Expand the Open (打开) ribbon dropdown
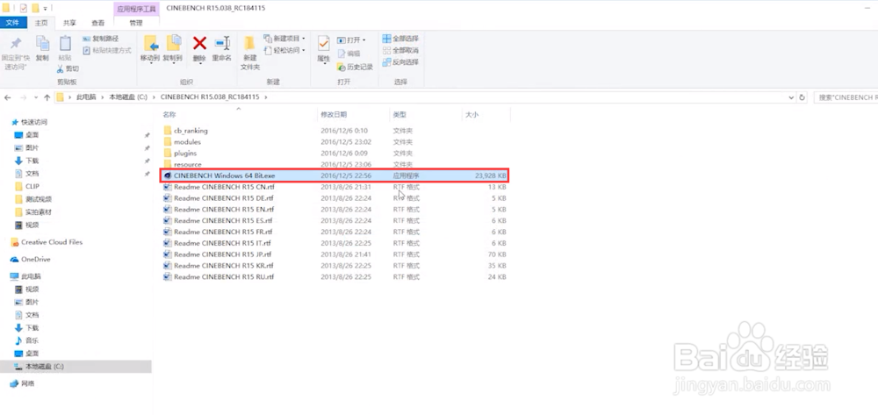The image size is (878, 415). [x=351, y=40]
